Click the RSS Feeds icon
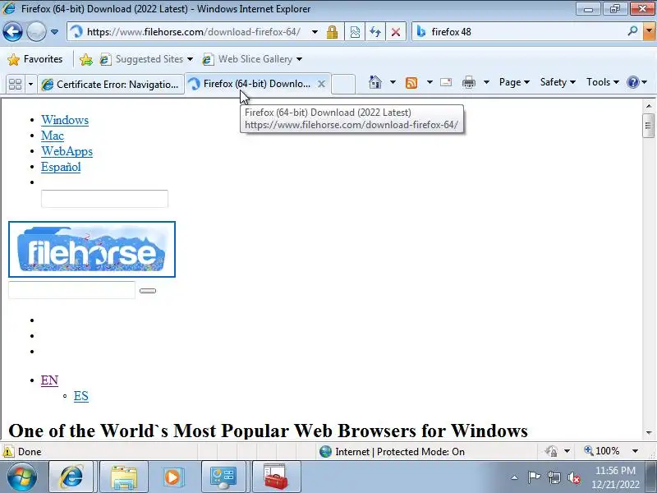The width and height of the screenshot is (657, 493). tap(411, 83)
